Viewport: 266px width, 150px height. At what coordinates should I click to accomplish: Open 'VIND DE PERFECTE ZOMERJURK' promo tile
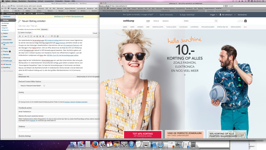184,134
